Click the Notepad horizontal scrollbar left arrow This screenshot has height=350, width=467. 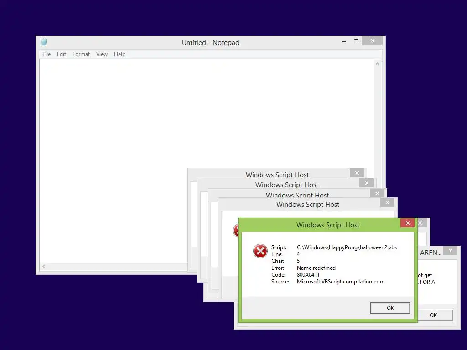point(44,266)
